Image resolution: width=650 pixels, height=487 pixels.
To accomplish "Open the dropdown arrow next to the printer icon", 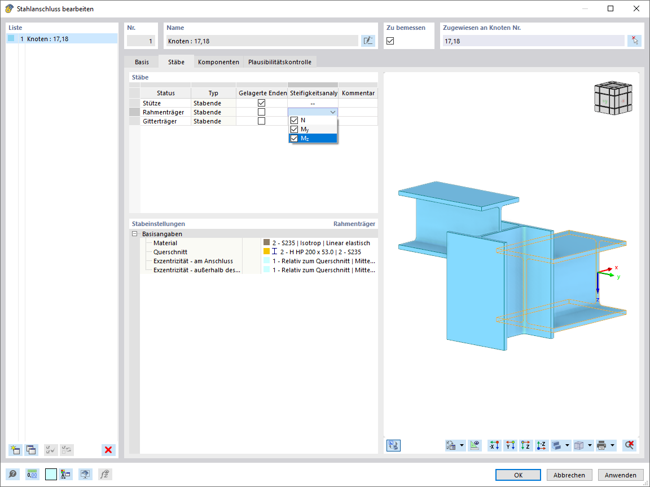I will point(612,445).
